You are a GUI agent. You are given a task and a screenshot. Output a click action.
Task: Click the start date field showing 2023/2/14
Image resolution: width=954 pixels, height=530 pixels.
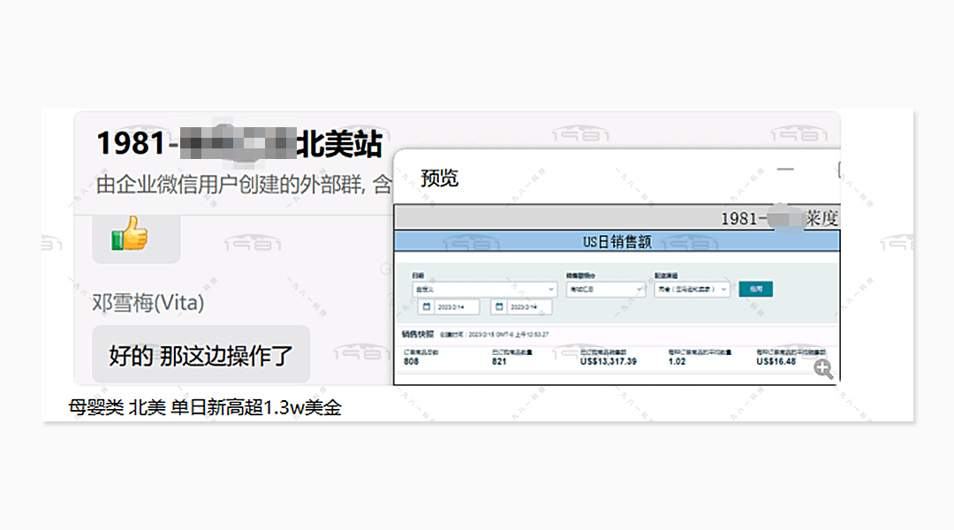(x=454, y=307)
